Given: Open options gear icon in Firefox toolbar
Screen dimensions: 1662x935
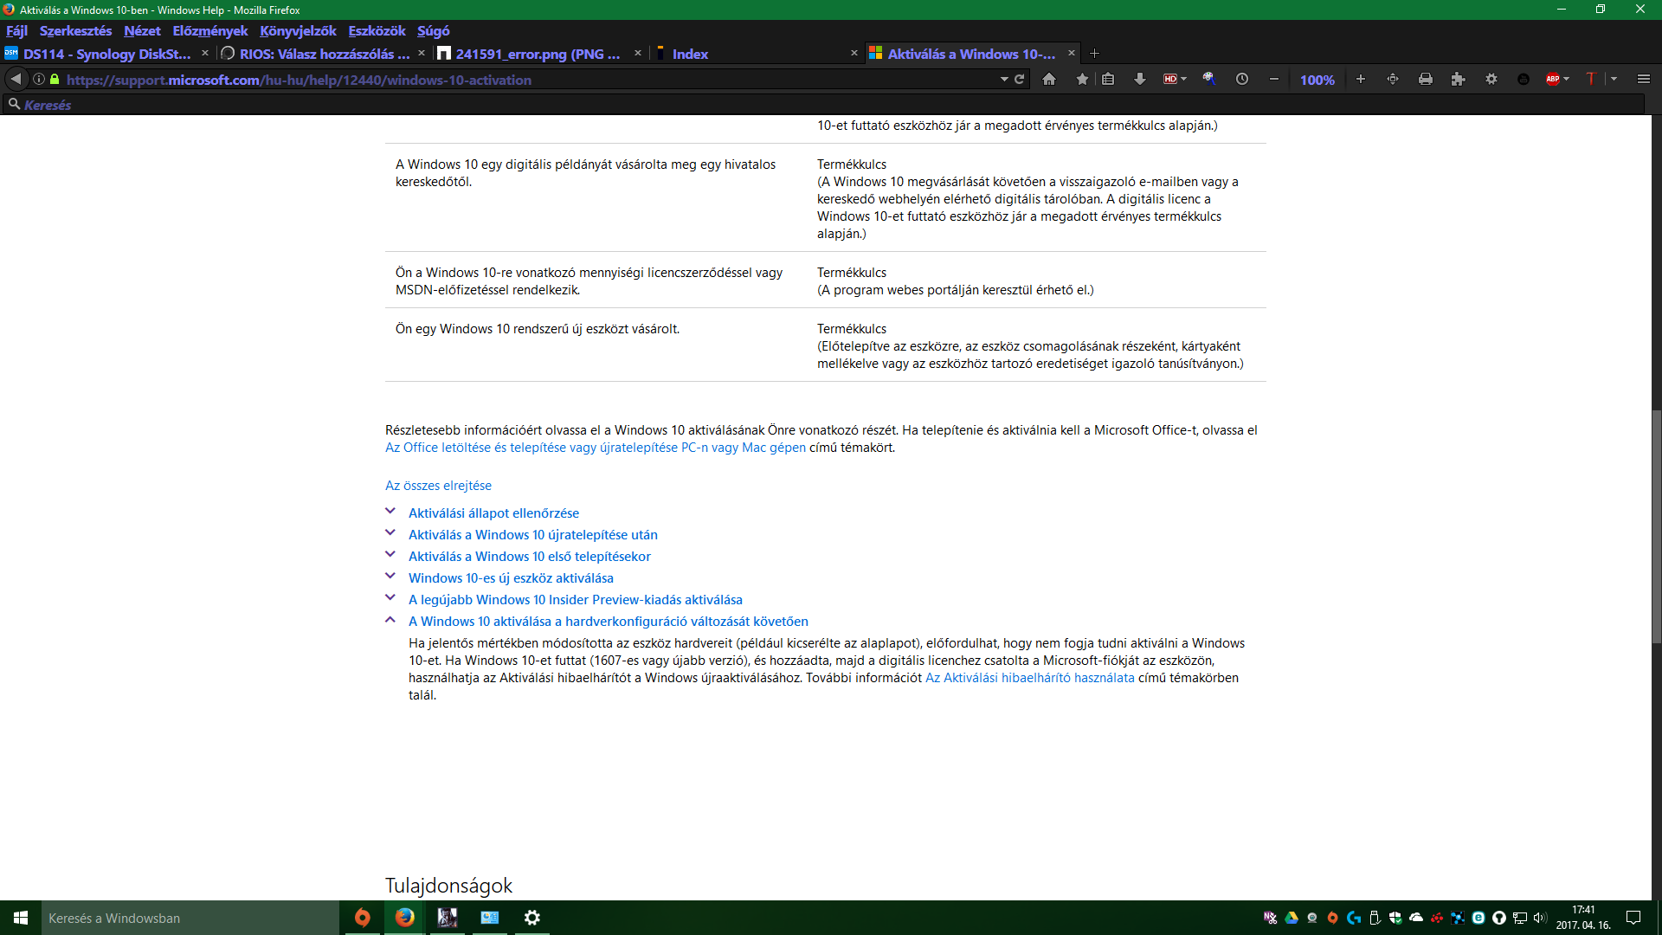Looking at the screenshot, I should tap(1491, 79).
